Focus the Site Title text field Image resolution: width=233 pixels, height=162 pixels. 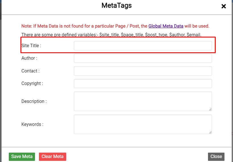coord(143,46)
